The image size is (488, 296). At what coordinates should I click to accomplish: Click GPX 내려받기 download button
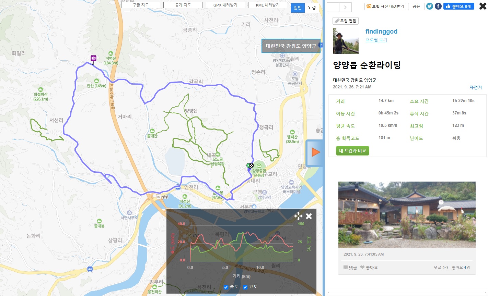coord(225,5)
